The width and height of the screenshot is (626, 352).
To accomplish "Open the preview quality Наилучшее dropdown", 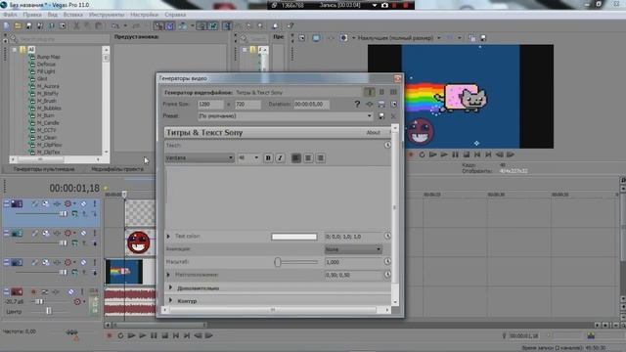I will [x=438, y=38].
